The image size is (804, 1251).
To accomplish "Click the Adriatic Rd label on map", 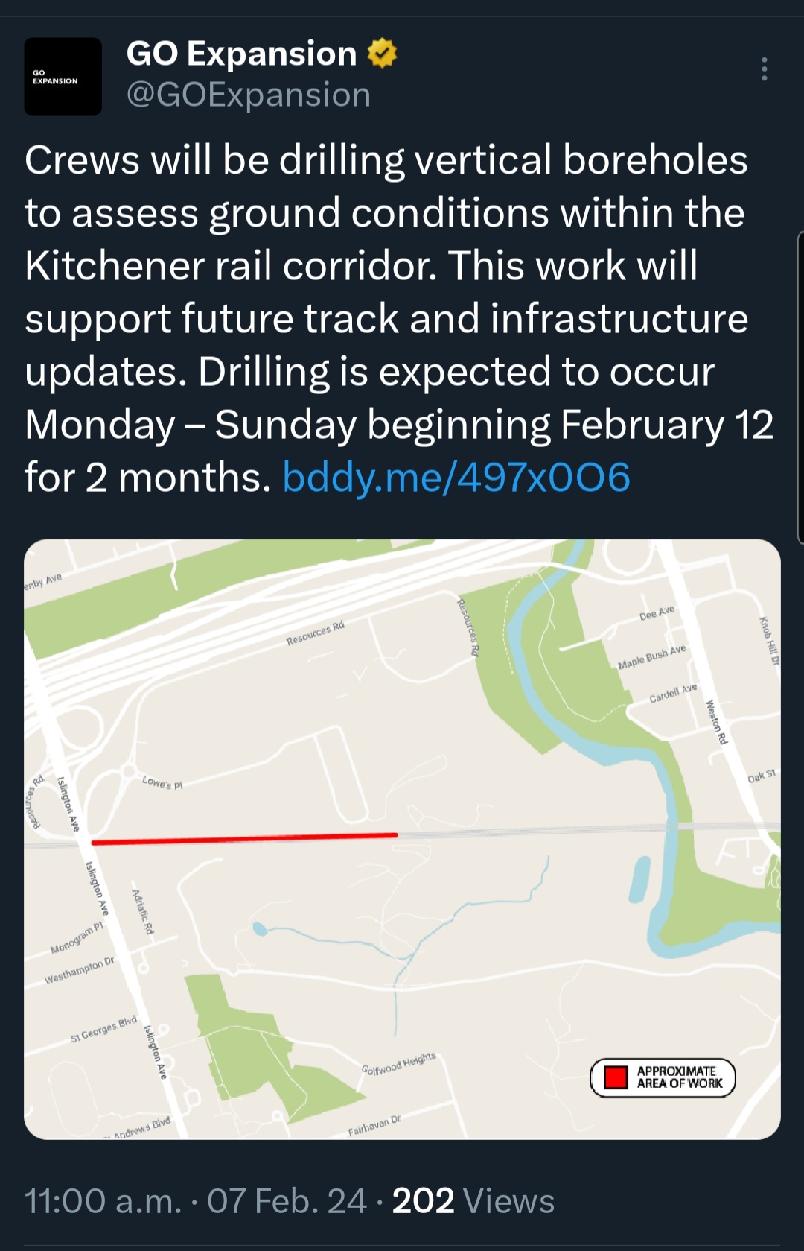I will click(142, 912).
